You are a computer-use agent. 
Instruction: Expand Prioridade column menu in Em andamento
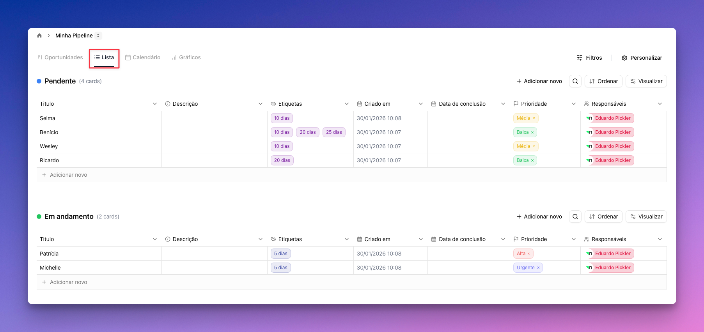[574, 239]
